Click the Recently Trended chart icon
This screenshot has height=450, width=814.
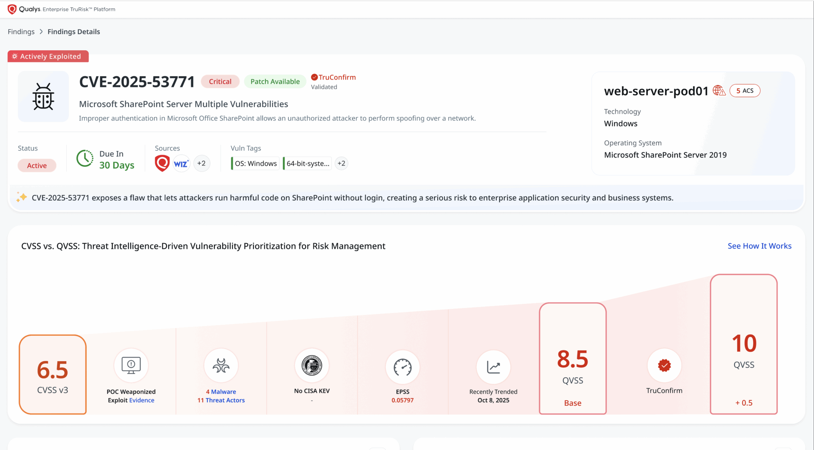[x=493, y=367]
